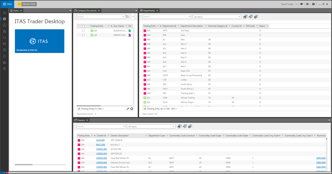The image size is (332, 174).
Task: Switch to the Charters tab
Action: pyautogui.click(x=81, y=120)
